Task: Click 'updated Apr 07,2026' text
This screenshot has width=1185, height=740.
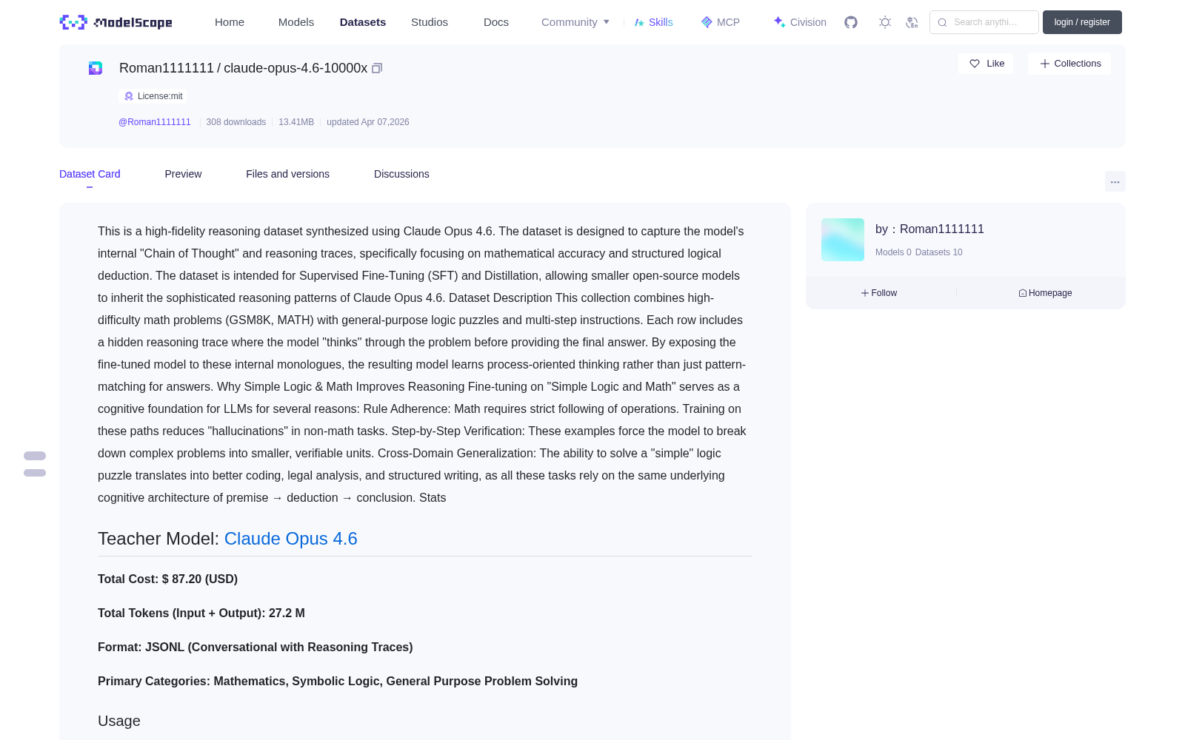Action: tap(368, 122)
